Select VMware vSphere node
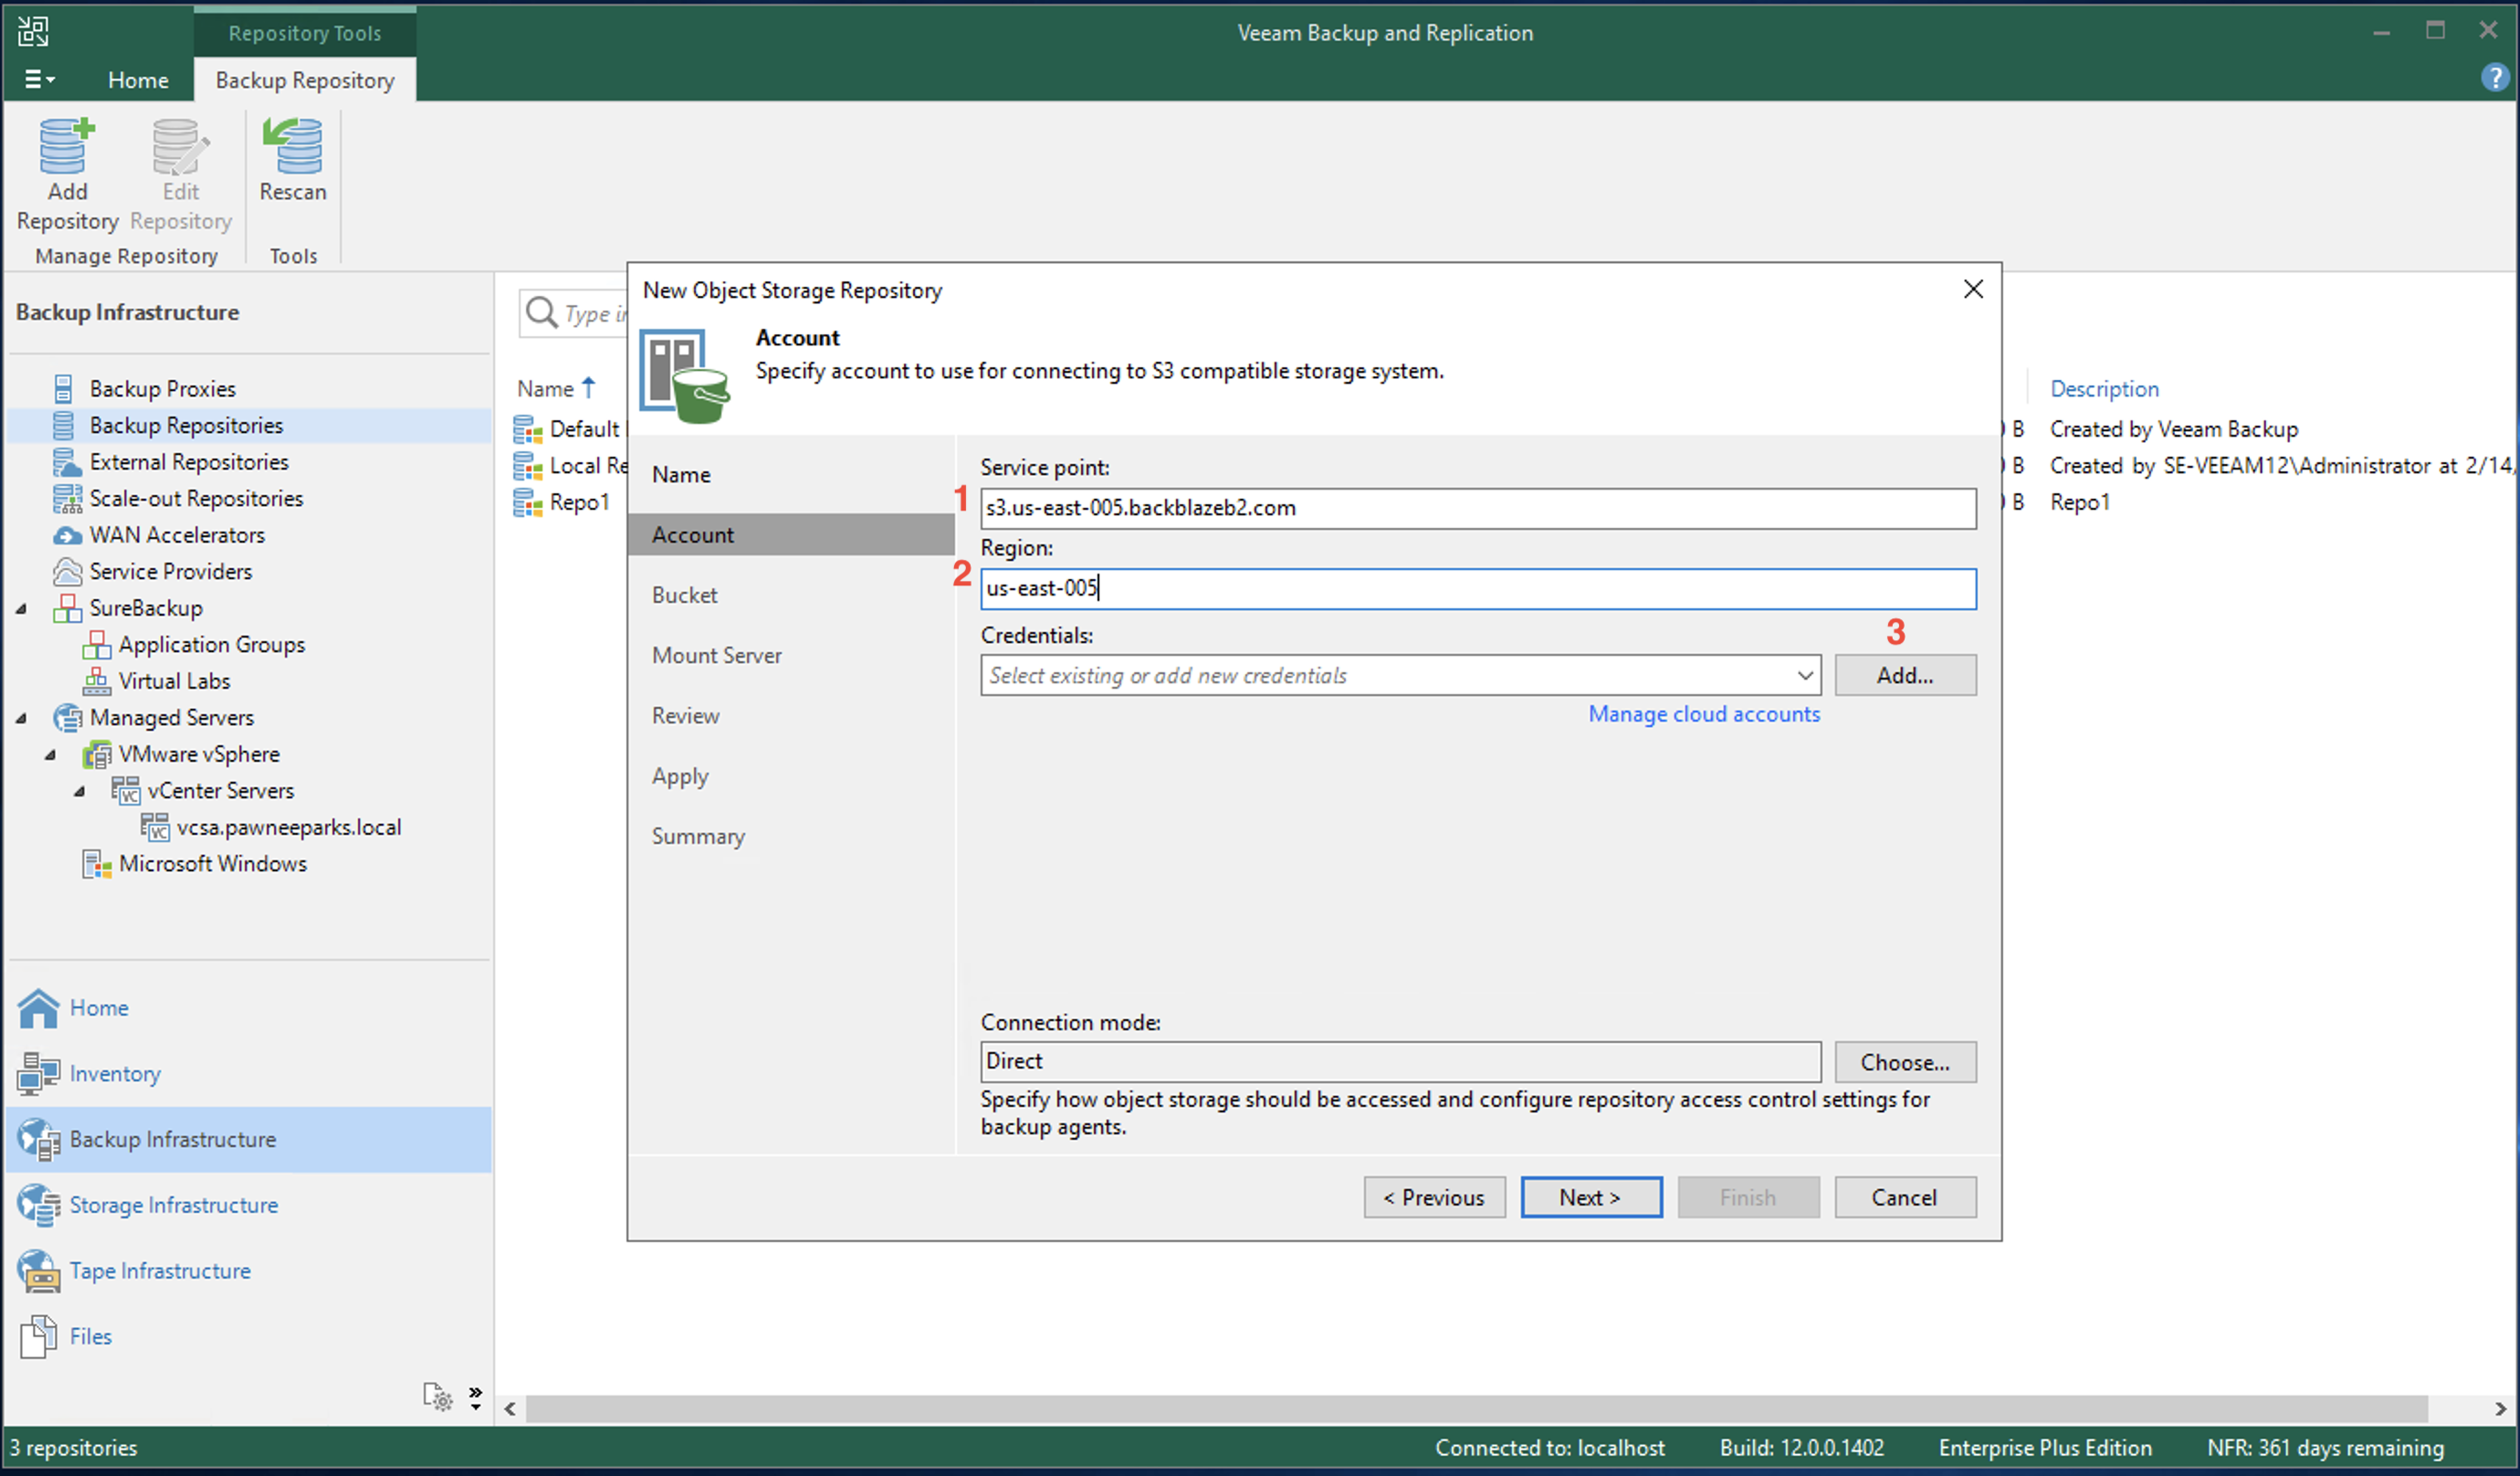This screenshot has height=1476, width=2520. pyautogui.click(x=199, y=754)
